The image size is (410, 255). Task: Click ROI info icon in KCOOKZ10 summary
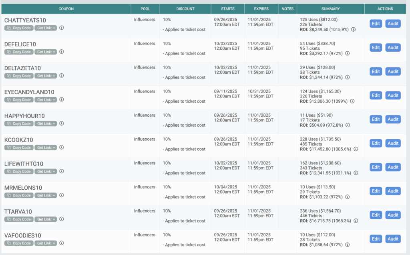point(356,149)
